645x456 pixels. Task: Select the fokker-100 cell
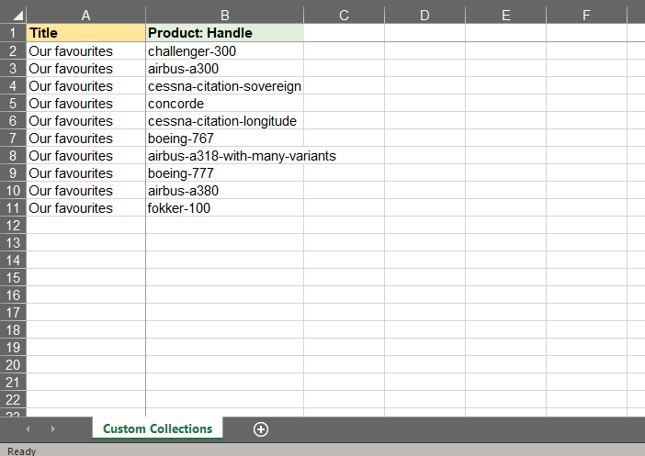pyautogui.click(x=224, y=208)
